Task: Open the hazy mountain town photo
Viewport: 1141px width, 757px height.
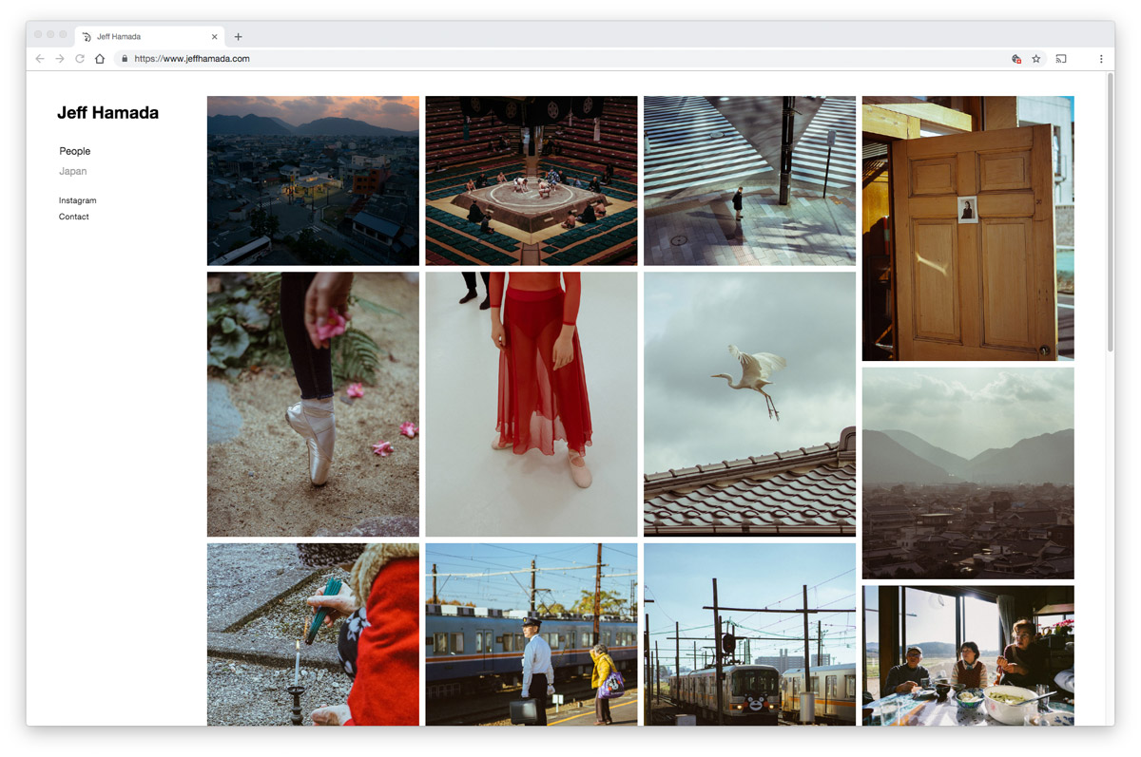Action: coord(968,473)
